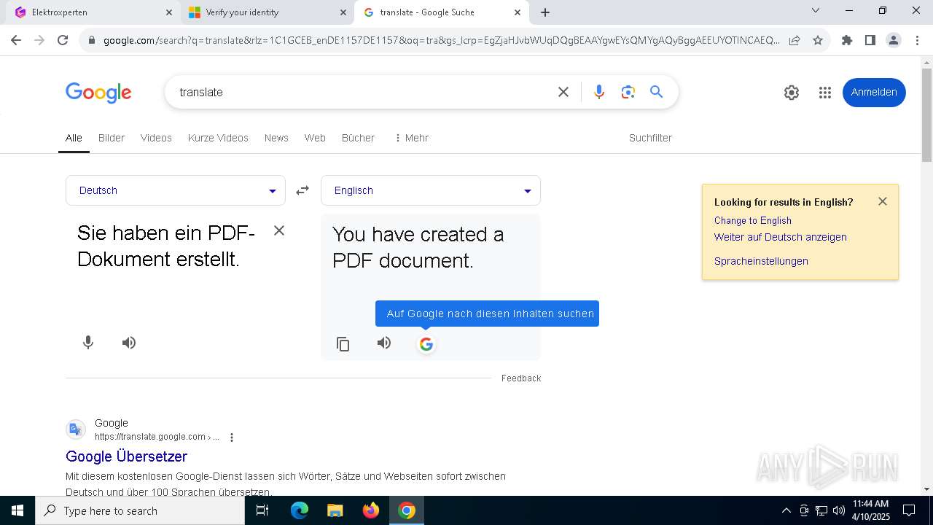Share this page from the address bar

tap(795, 40)
